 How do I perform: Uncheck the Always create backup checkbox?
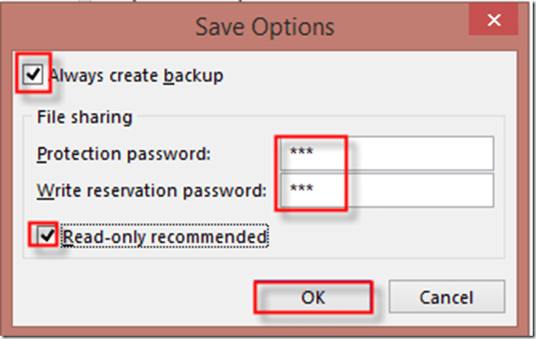pos(33,76)
